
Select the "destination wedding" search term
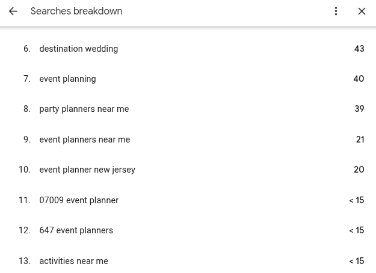point(78,49)
